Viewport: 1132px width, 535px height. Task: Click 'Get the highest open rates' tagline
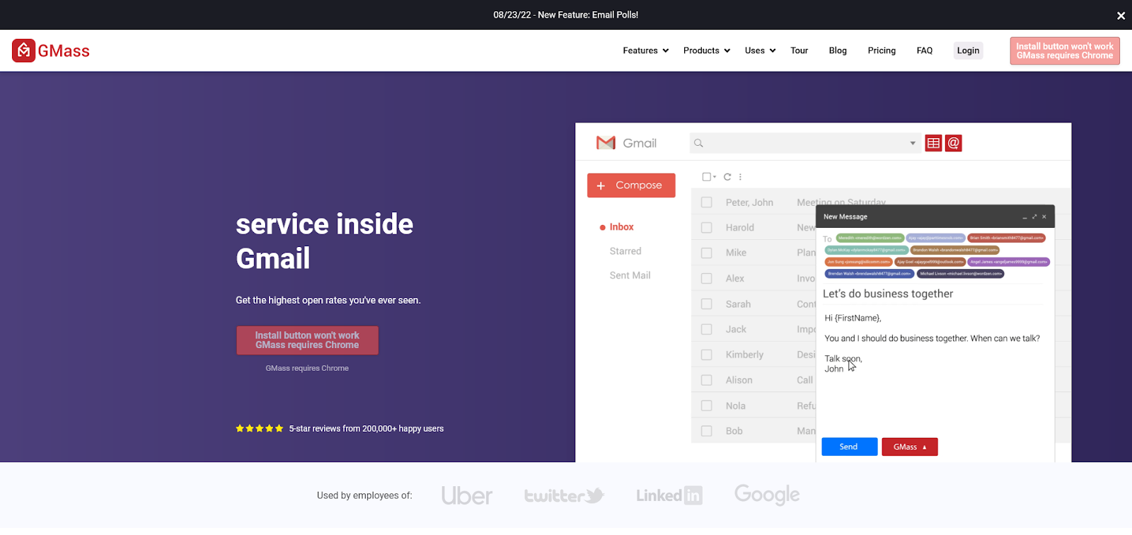328,301
